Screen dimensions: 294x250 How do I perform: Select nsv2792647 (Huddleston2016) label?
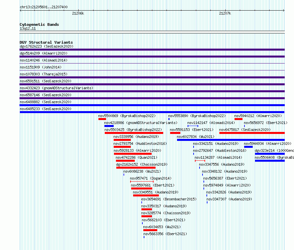[220, 150]
